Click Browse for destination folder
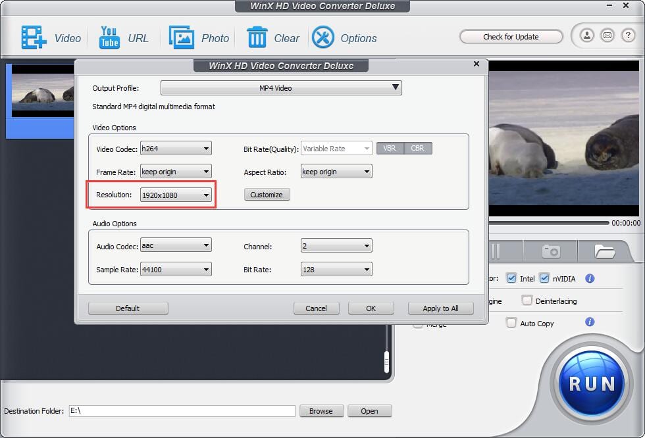Screen dimensions: 645x438 321,411
